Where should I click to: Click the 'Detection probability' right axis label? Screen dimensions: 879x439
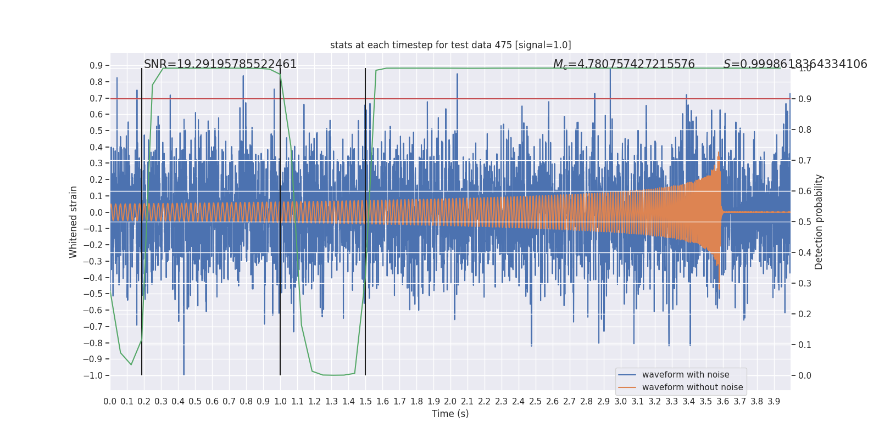pos(819,222)
